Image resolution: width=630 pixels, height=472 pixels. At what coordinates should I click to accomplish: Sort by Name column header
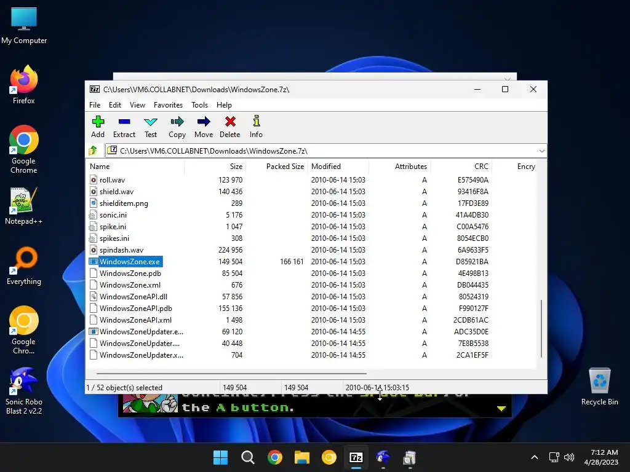click(x=135, y=166)
